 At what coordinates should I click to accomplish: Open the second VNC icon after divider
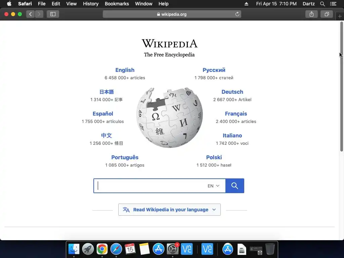tap(207, 249)
